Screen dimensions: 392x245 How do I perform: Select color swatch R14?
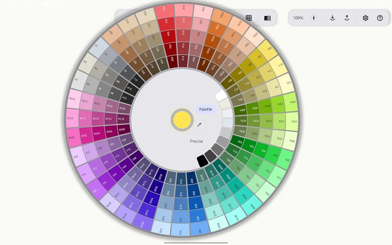(x=184, y=36)
